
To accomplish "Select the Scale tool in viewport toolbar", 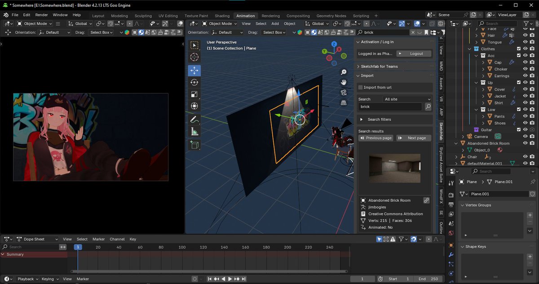I will [194, 94].
